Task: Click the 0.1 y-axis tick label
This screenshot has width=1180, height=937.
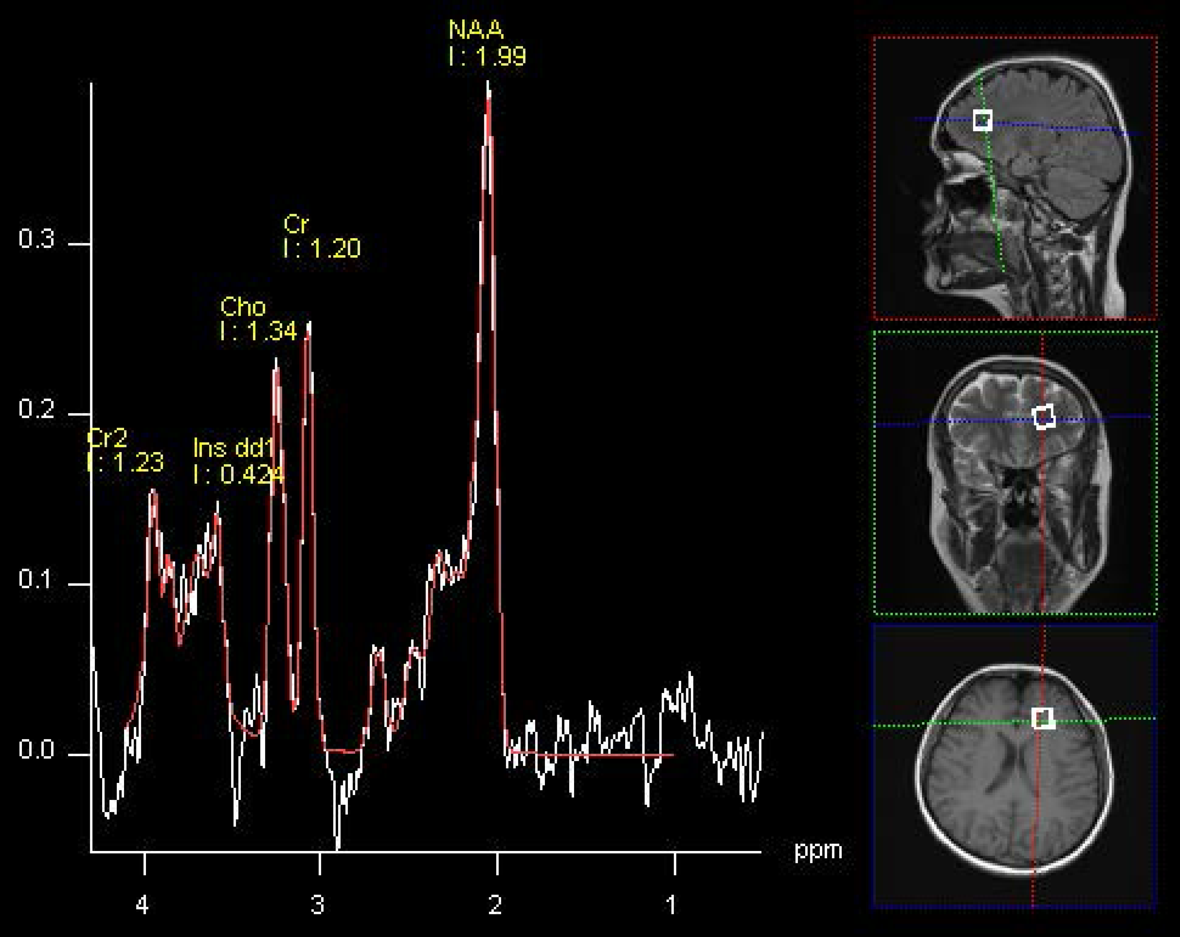Action: click(36, 579)
